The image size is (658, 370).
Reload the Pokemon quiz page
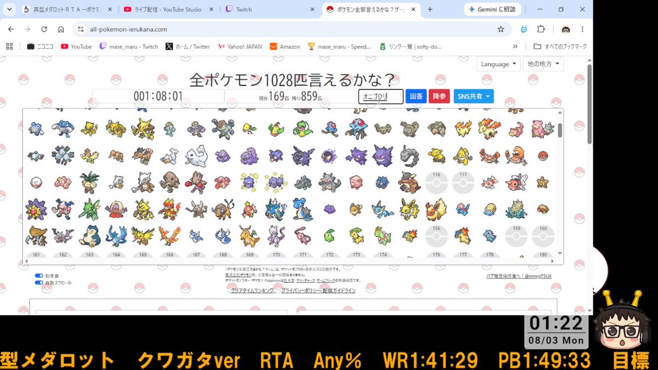point(44,29)
